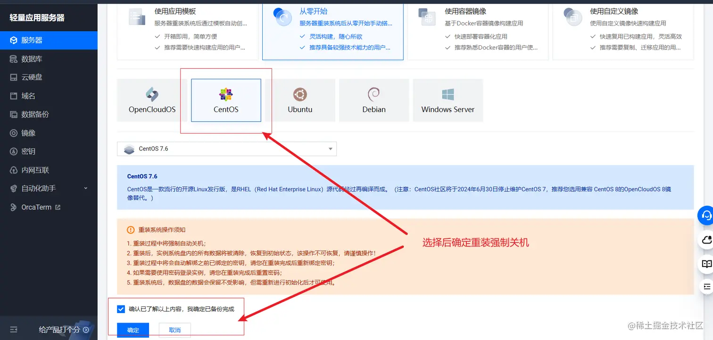Image resolution: width=713 pixels, height=340 pixels.
Task: Click the container image card icon
Action: tap(428, 17)
